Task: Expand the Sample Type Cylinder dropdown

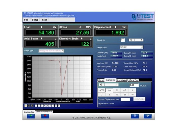Action: (142, 47)
